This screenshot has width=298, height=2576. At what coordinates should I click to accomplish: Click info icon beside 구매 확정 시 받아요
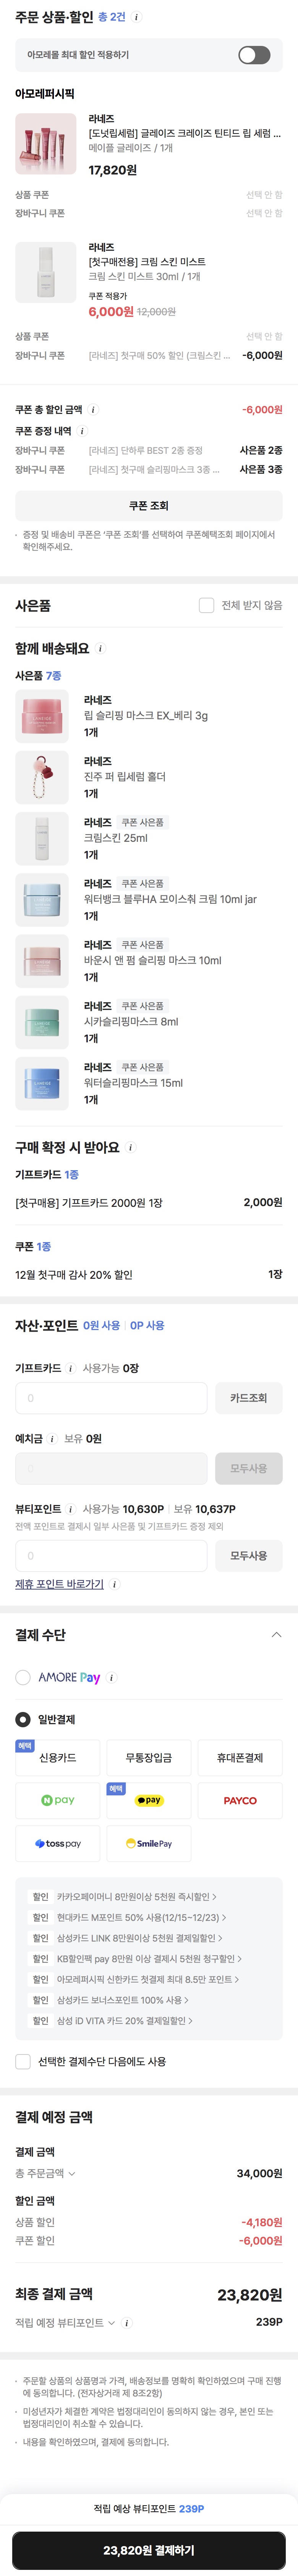pyautogui.click(x=131, y=1147)
